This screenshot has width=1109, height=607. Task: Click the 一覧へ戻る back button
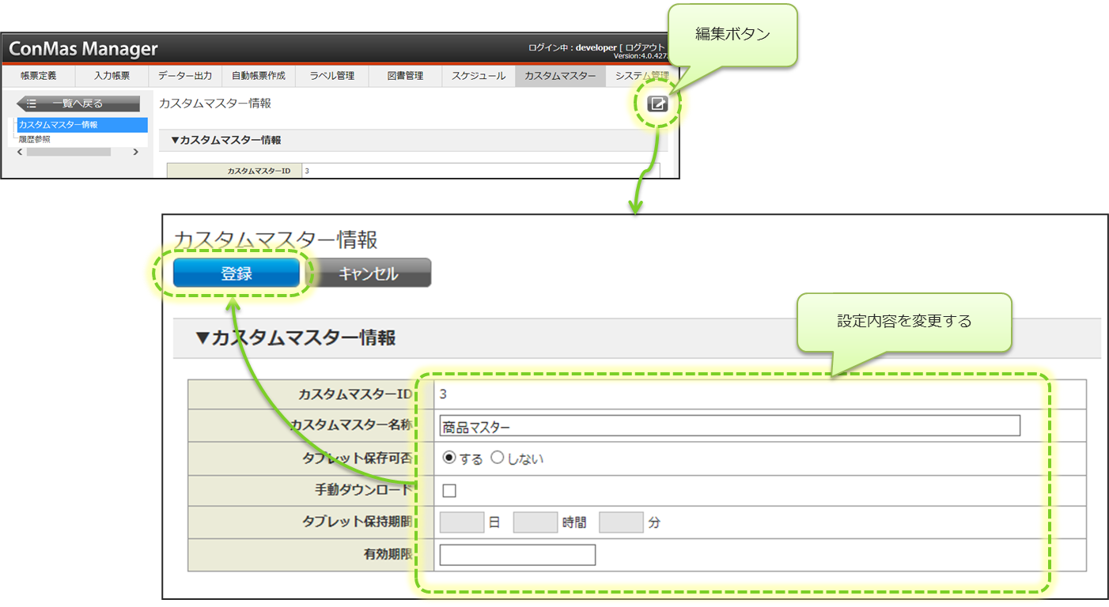(78, 104)
